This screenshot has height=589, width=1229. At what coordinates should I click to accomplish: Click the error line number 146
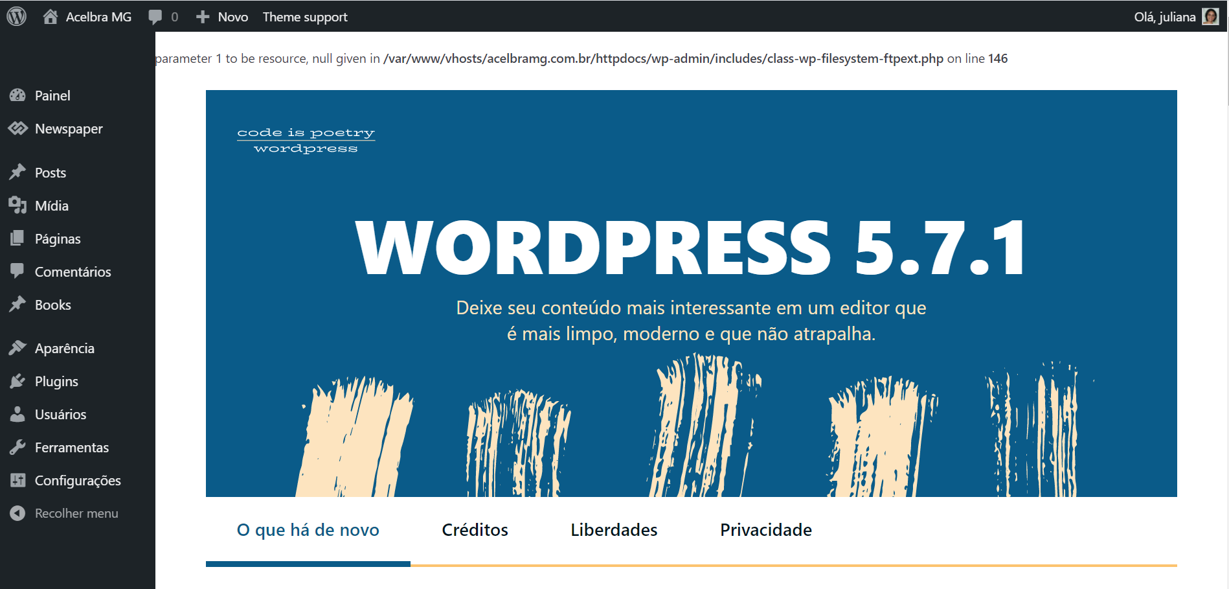tap(998, 58)
